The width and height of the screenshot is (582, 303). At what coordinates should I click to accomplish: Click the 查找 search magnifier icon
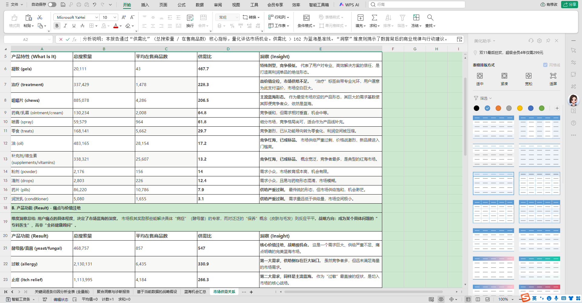(x=430, y=18)
